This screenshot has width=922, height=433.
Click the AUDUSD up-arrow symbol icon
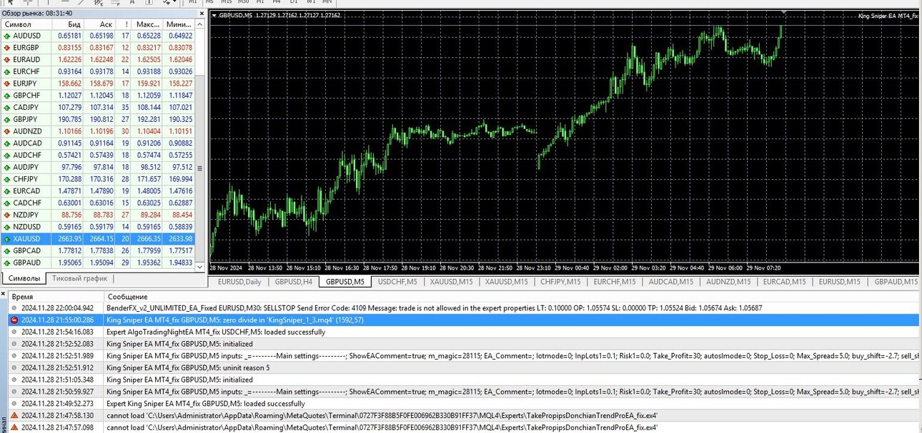(7, 36)
